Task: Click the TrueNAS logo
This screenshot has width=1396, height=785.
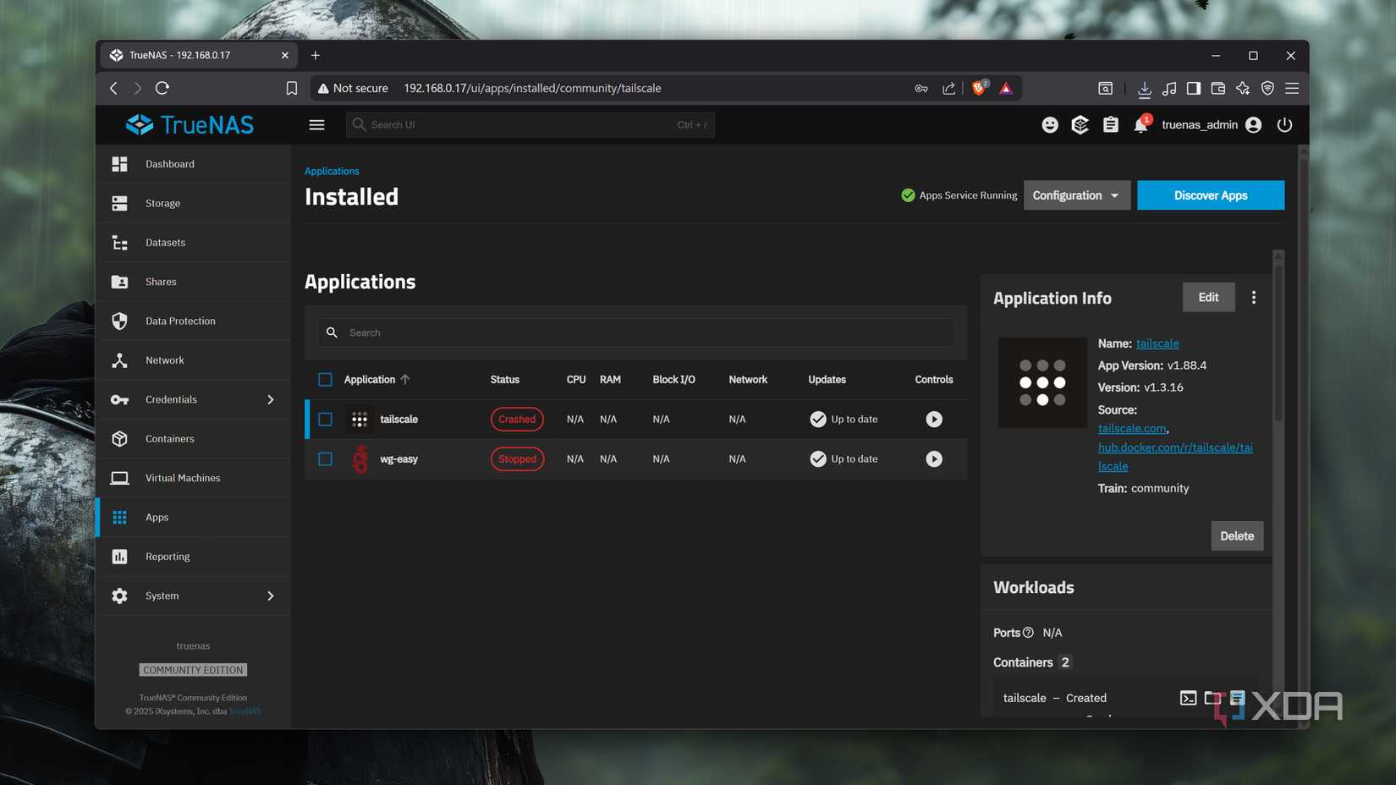Action: [190, 125]
